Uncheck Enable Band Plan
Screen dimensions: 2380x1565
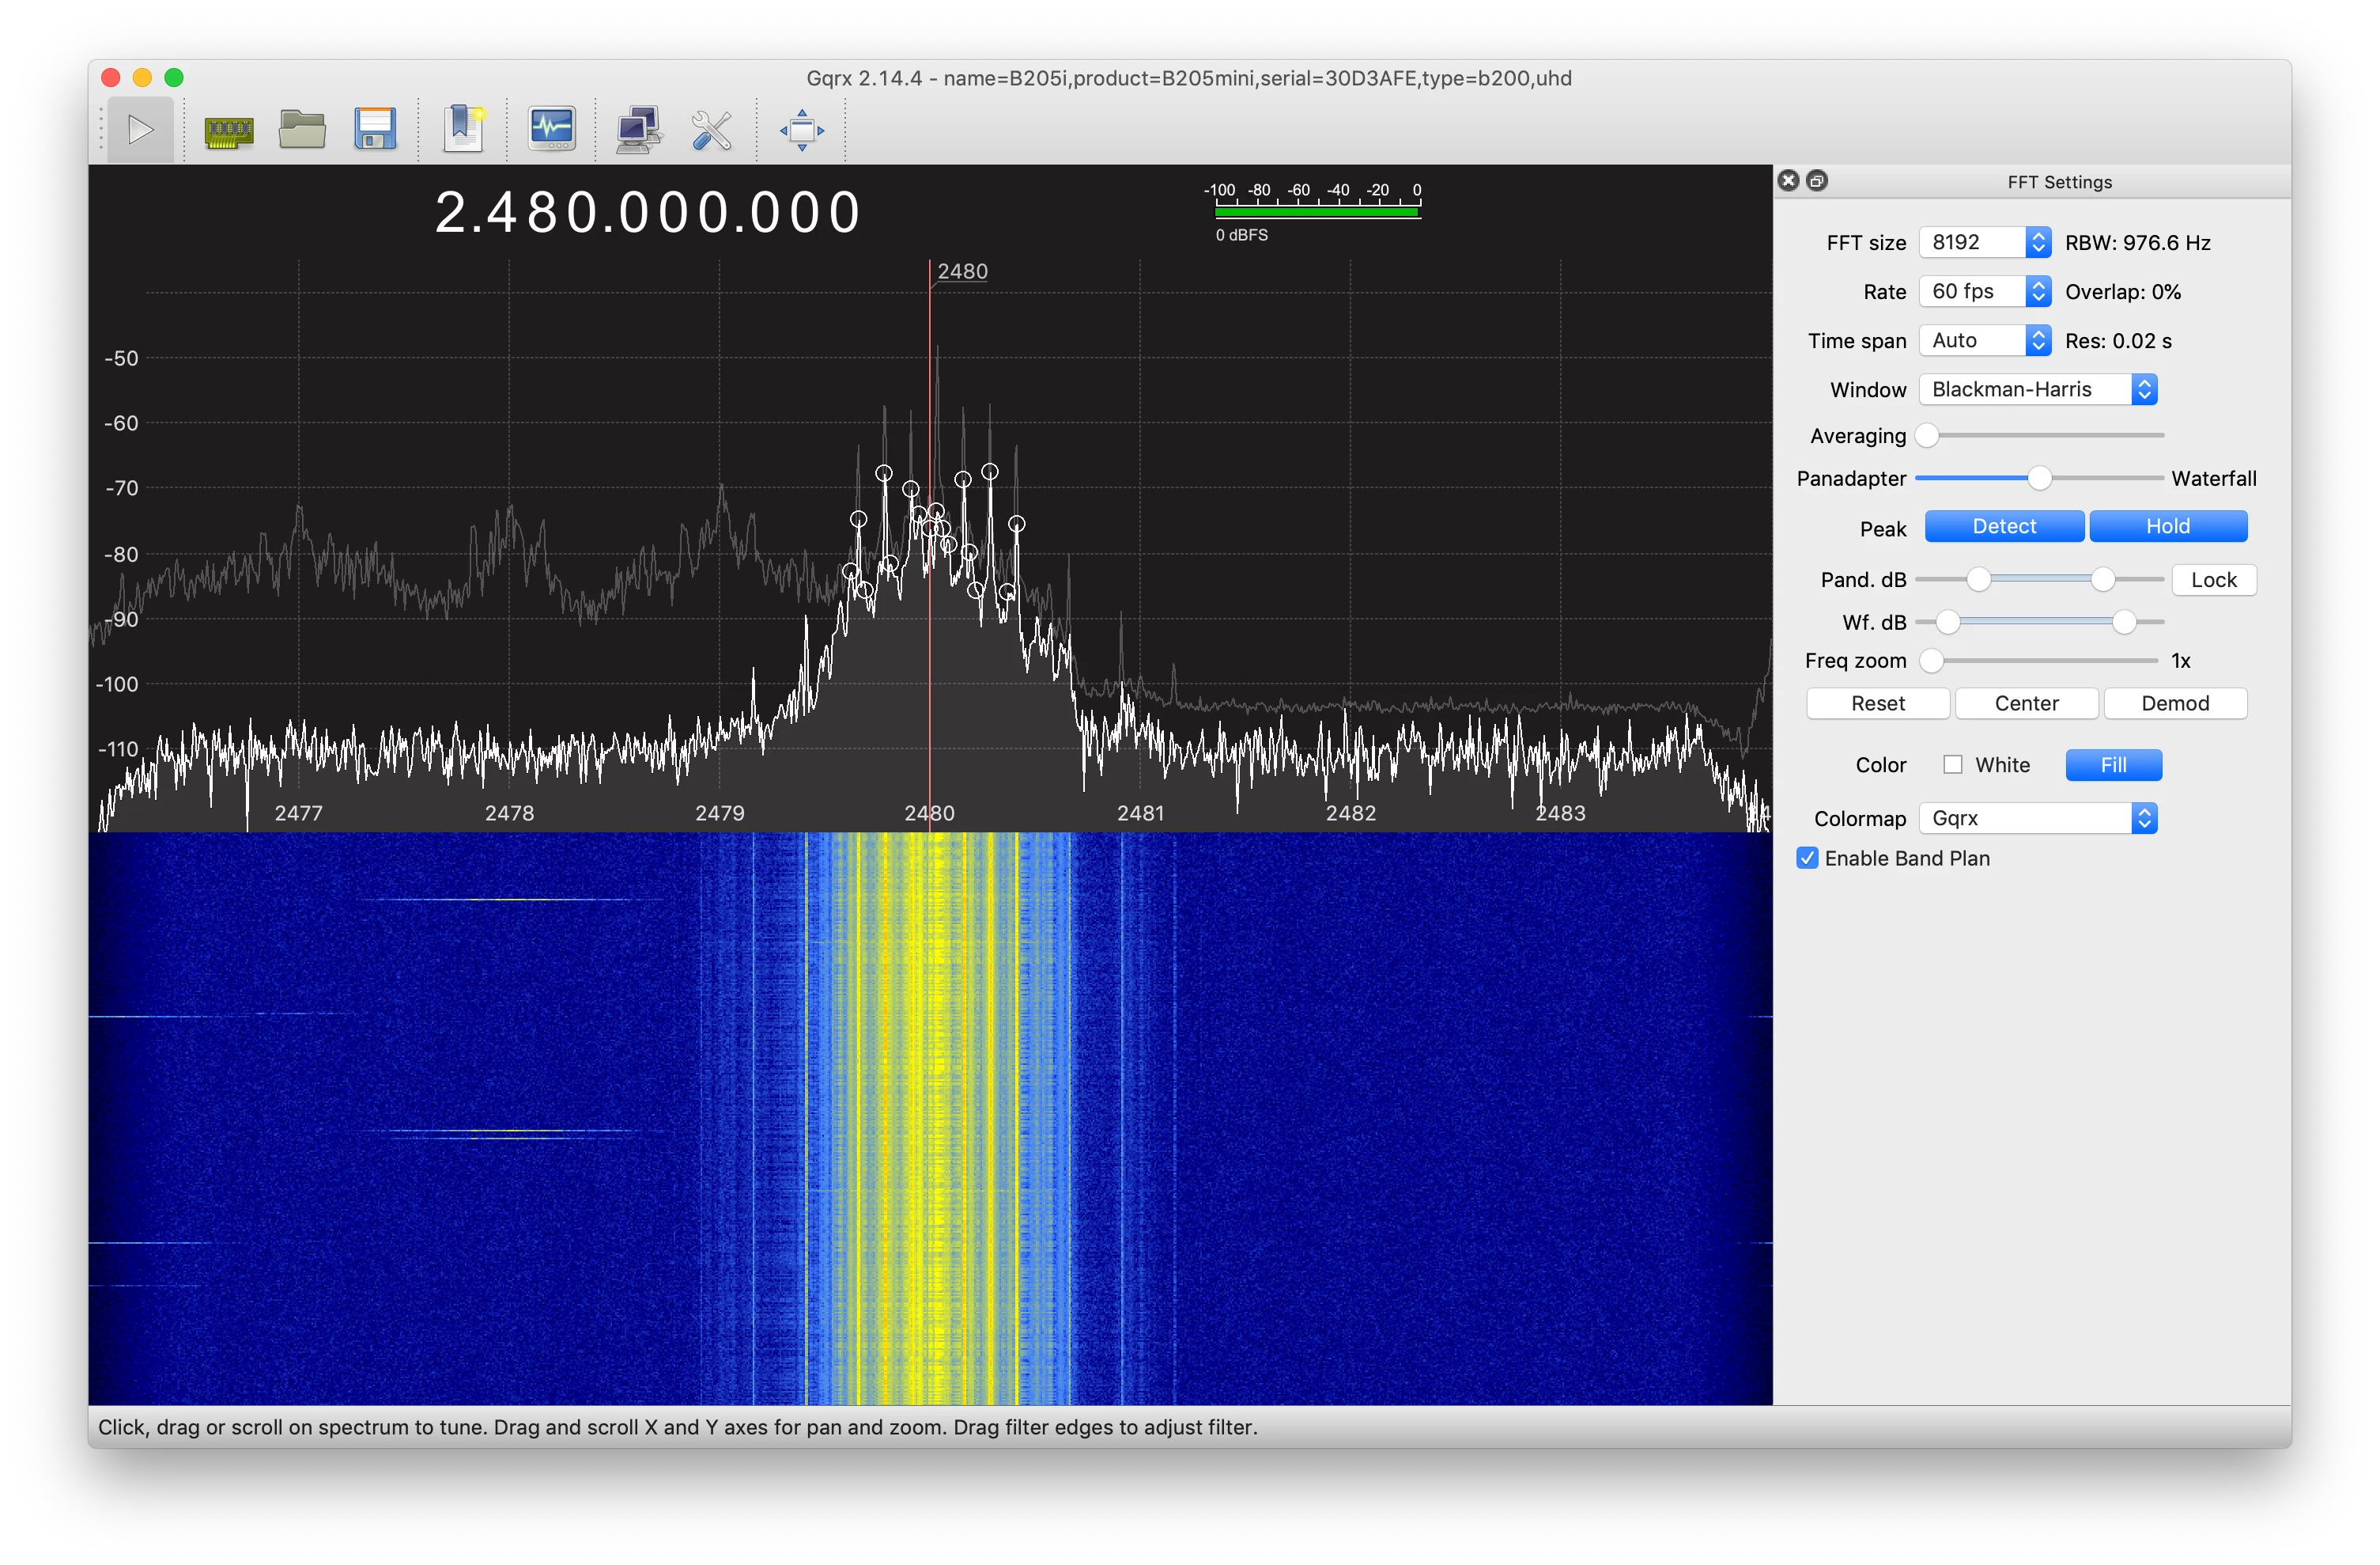click(x=1807, y=858)
